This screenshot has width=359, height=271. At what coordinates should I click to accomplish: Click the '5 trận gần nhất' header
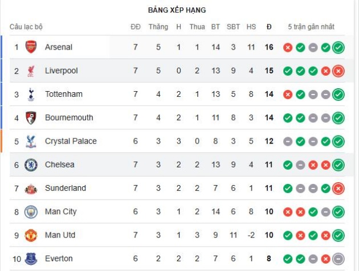pyautogui.click(x=311, y=27)
